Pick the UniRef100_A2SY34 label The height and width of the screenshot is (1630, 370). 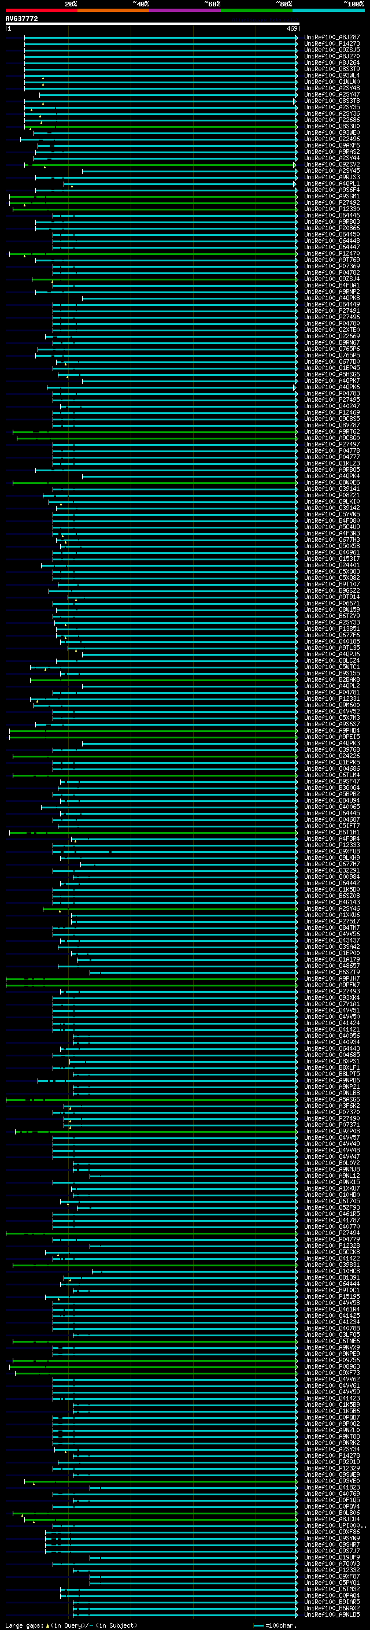[x=332, y=1449]
